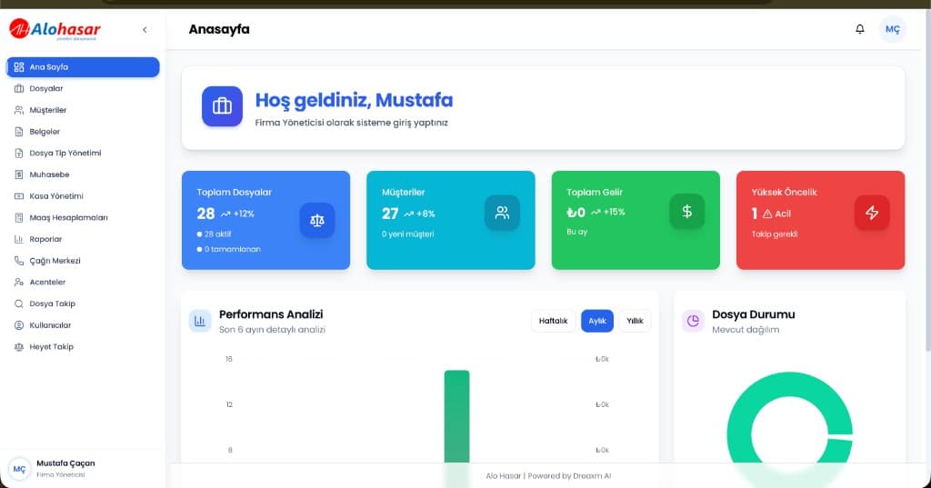Click the Çağrı Merkezi phone icon
The image size is (931, 488).
(x=19, y=261)
